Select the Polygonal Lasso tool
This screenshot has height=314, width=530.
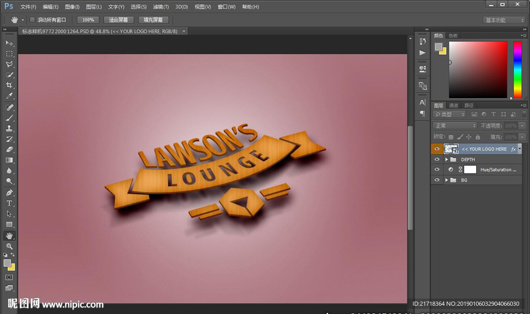(9, 64)
